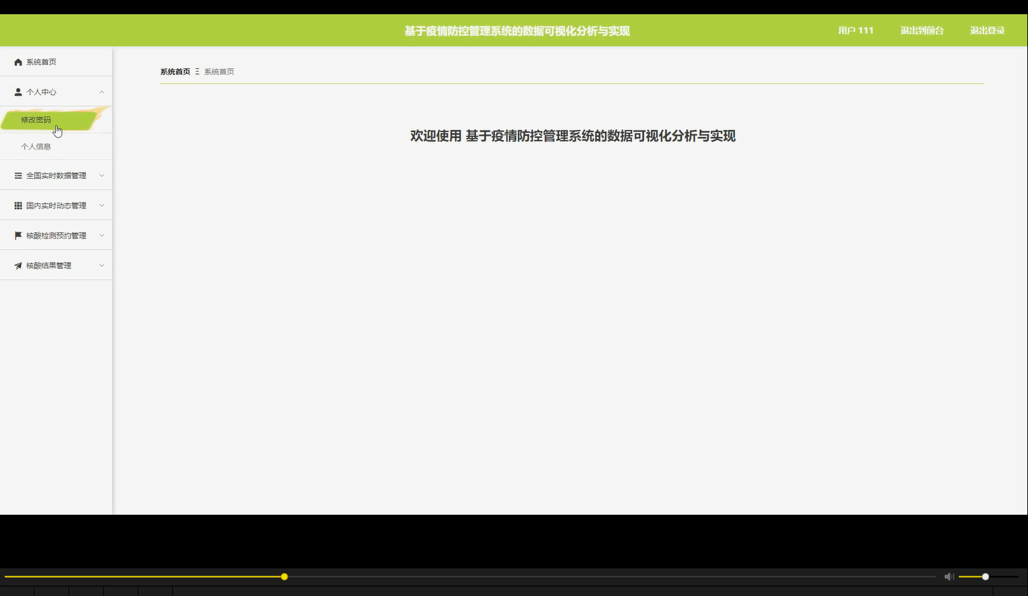Viewport: 1028px width, 596px height.
Task: Mute the video player speaker icon
Action: (x=949, y=576)
